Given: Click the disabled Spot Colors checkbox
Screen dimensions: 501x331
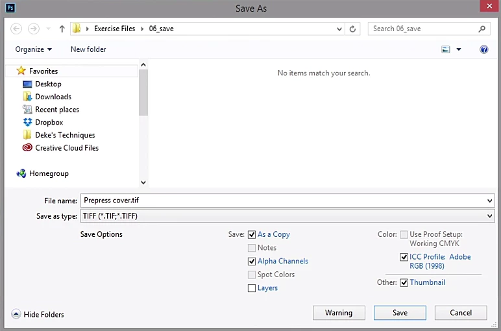Looking at the screenshot, I should click(x=252, y=275).
